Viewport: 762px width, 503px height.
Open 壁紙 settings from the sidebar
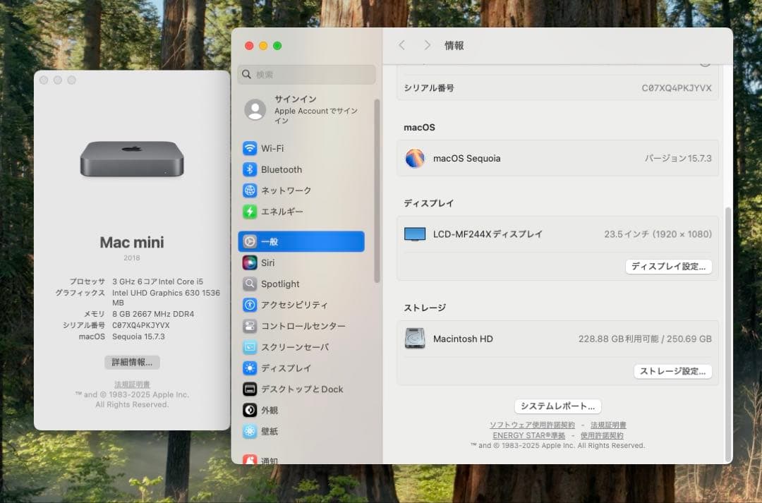[x=269, y=431]
